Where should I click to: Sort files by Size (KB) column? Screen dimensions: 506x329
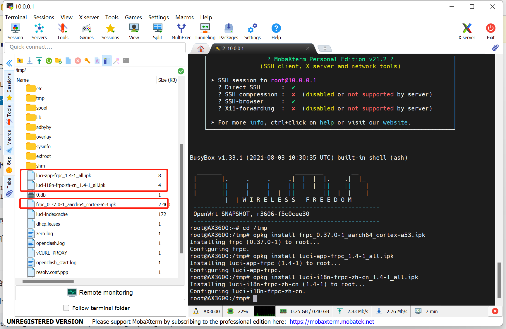(x=167, y=80)
